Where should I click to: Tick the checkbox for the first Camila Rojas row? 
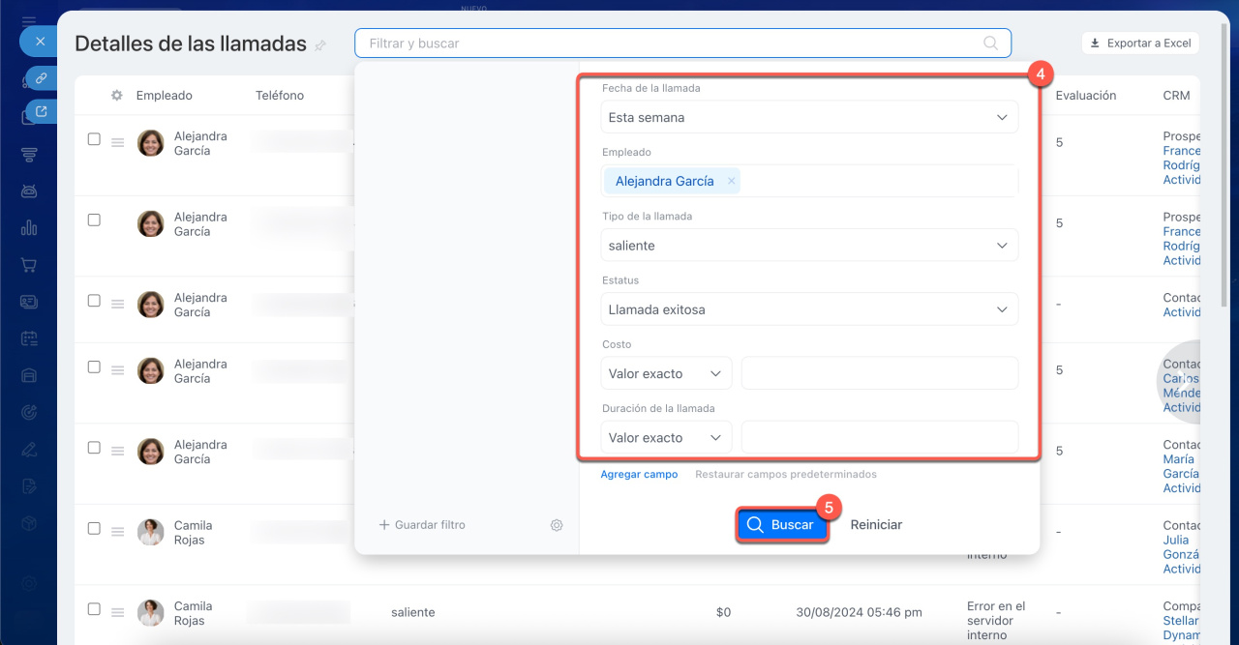pos(94,529)
